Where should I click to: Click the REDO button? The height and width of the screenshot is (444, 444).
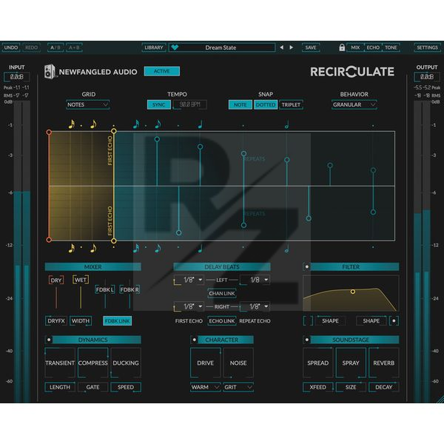[x=31, y=47]
